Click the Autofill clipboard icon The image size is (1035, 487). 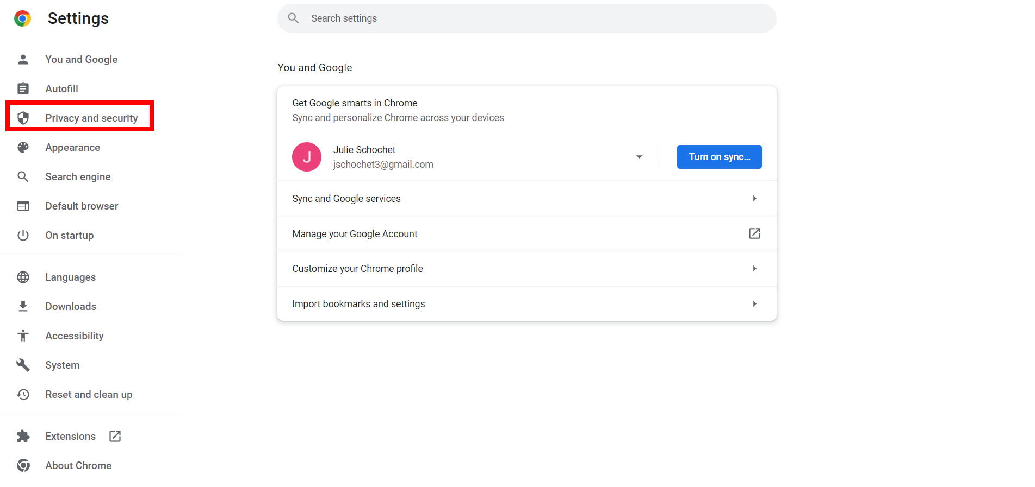pyautogui.click(x=23, y=88)
